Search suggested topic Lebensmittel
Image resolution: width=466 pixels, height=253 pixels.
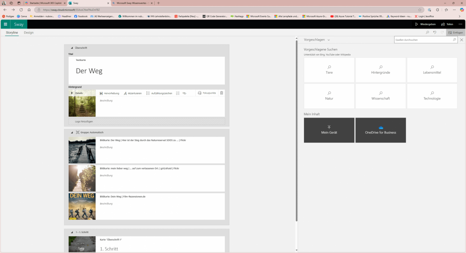coord(432,70)
